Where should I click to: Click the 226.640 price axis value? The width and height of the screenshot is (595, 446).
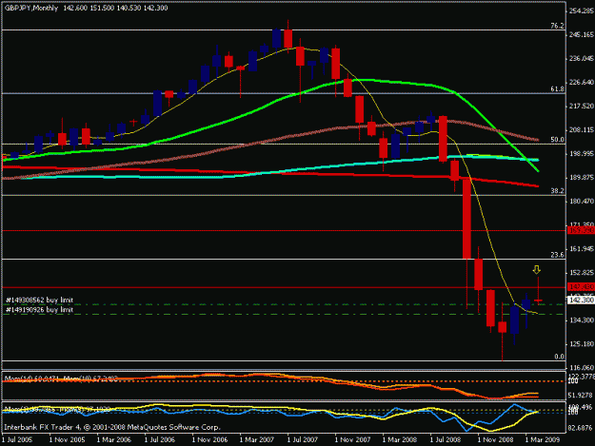coord(581,82)
